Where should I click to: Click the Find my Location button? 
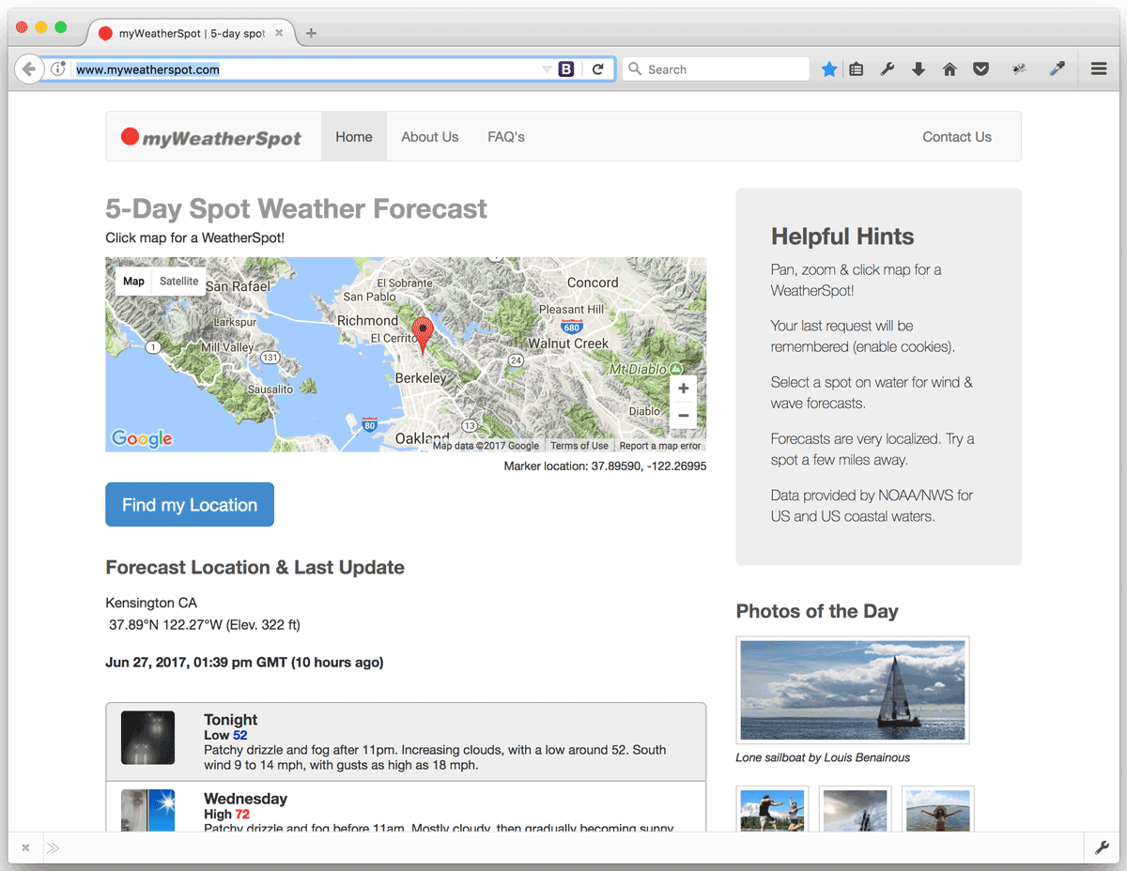click(x=190, y=505)
